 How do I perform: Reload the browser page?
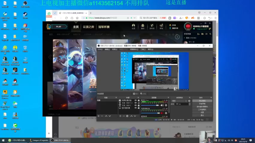(x=66, y=18)
